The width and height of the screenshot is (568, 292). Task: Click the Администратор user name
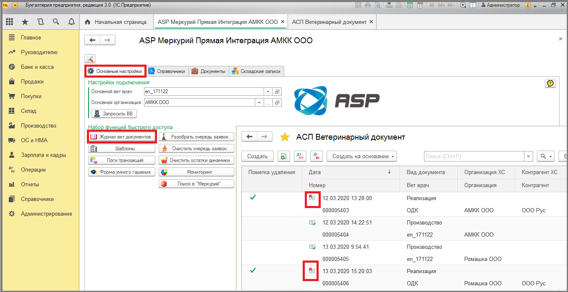click(500, 5)
